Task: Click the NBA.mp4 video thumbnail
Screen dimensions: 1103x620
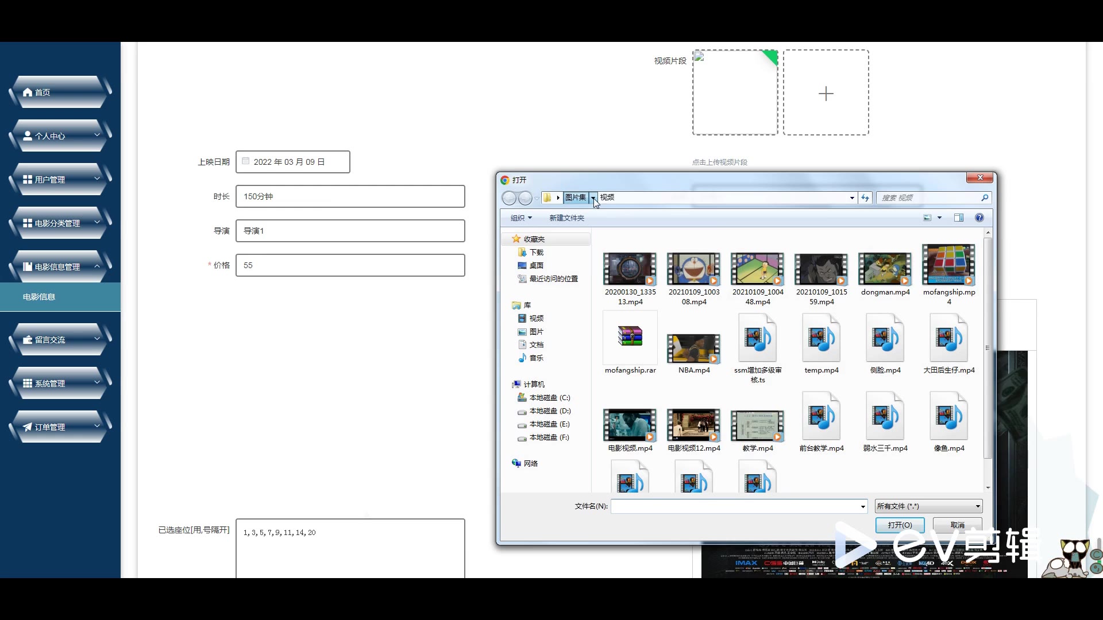Action: (x=694, y=348)
